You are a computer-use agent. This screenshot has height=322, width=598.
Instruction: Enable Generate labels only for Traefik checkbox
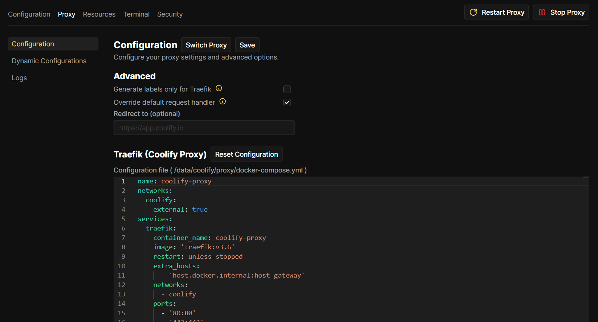287,89
